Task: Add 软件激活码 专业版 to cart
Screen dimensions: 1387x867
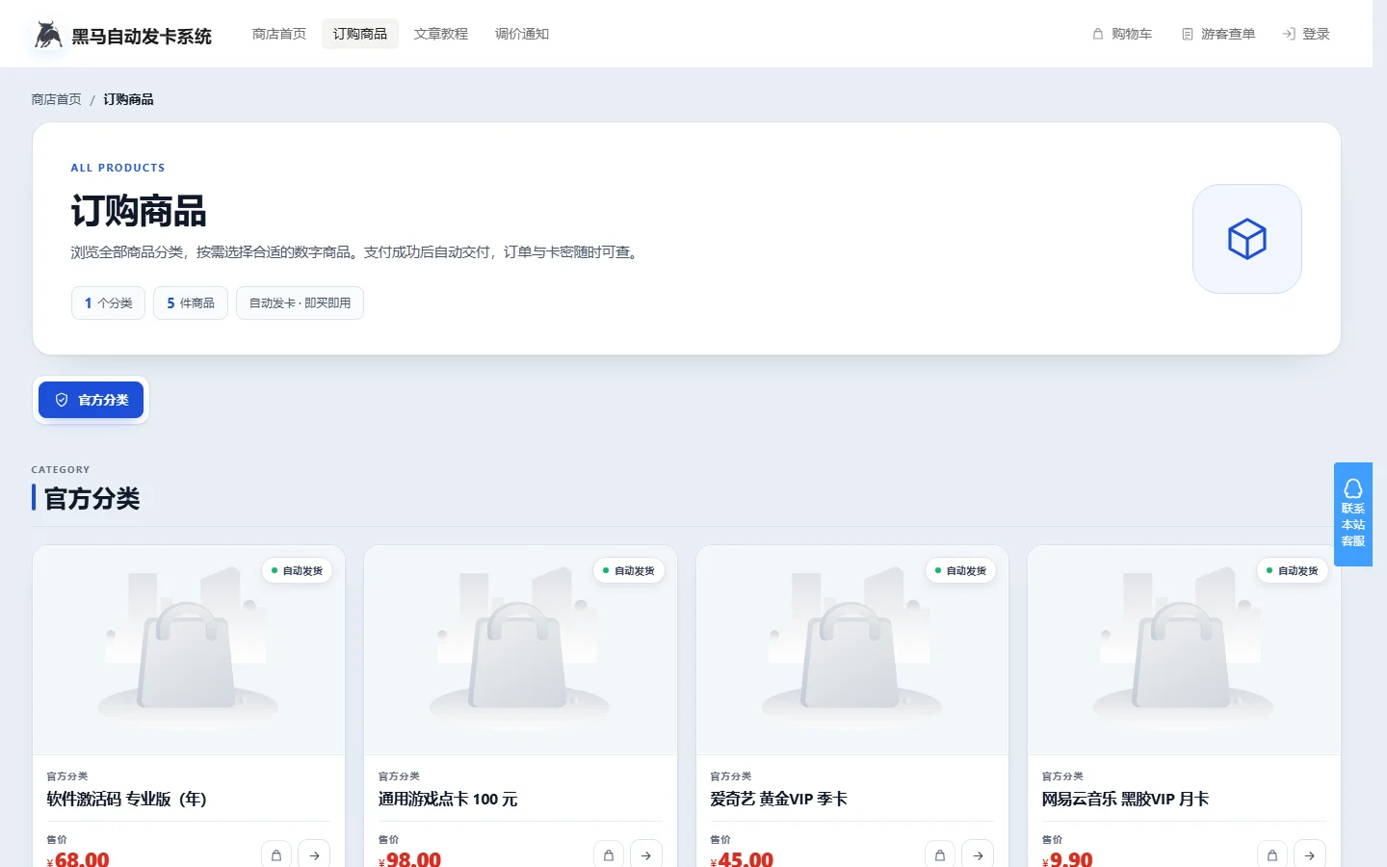Action: click(x=276, y=854)
